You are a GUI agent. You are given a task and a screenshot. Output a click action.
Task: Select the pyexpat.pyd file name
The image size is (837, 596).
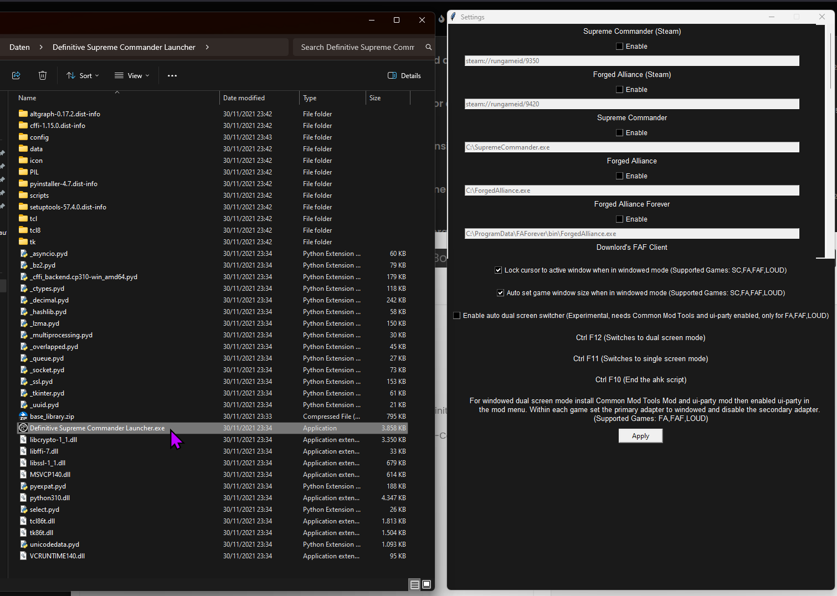(48, 486)
